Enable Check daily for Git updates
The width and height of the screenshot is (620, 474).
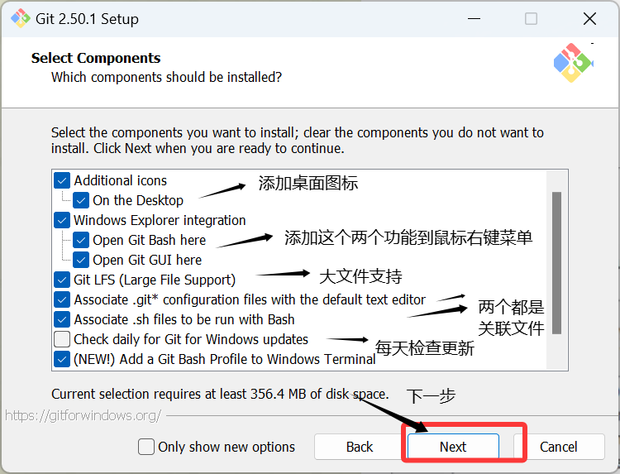(x=62, y=339)
